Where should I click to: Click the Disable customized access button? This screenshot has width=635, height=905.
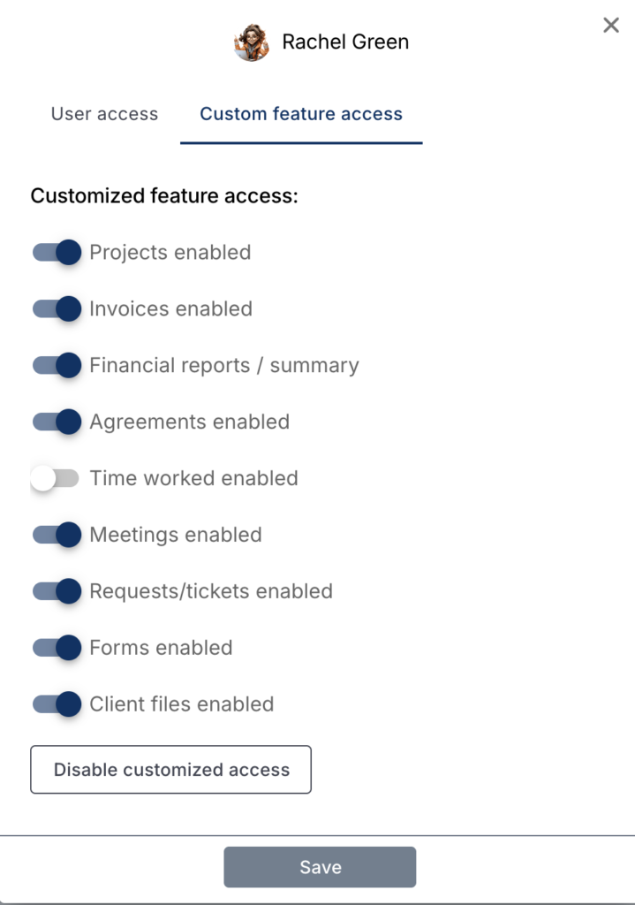170,770
